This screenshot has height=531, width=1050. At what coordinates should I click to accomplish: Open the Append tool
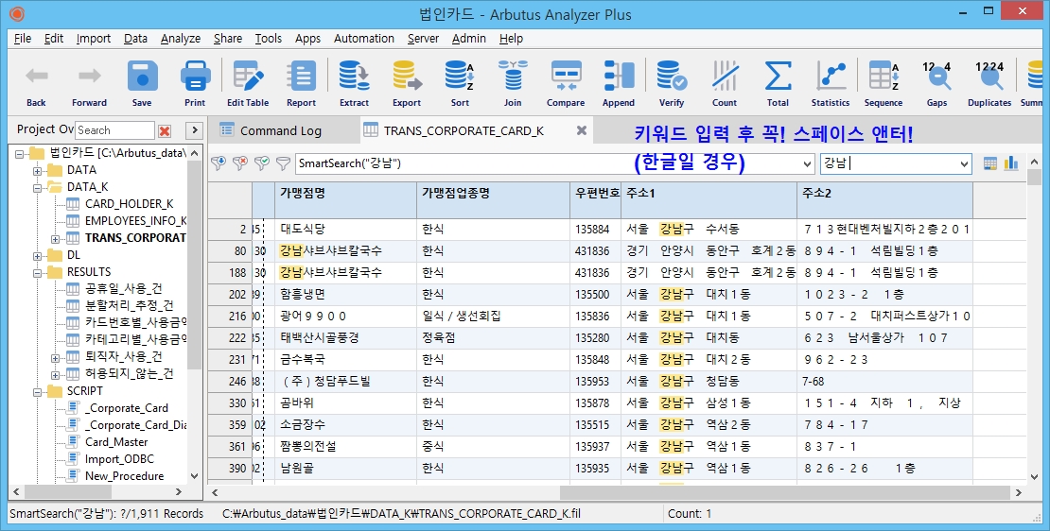[x=618, y=83]
